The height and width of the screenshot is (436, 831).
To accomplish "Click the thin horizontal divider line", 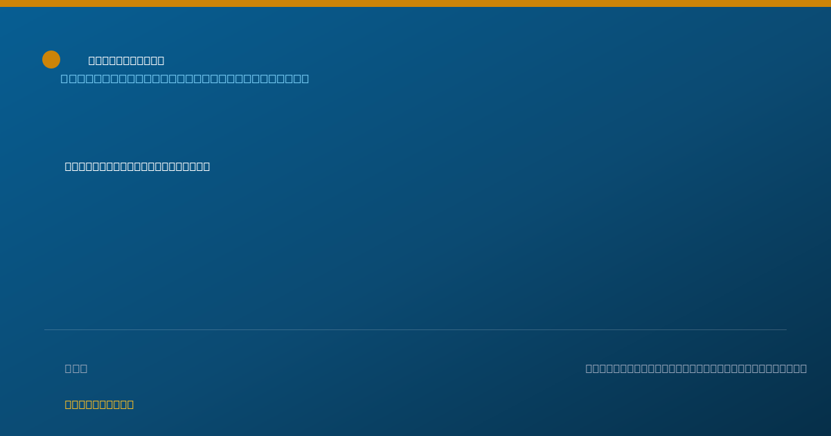I will coord(415,329).
